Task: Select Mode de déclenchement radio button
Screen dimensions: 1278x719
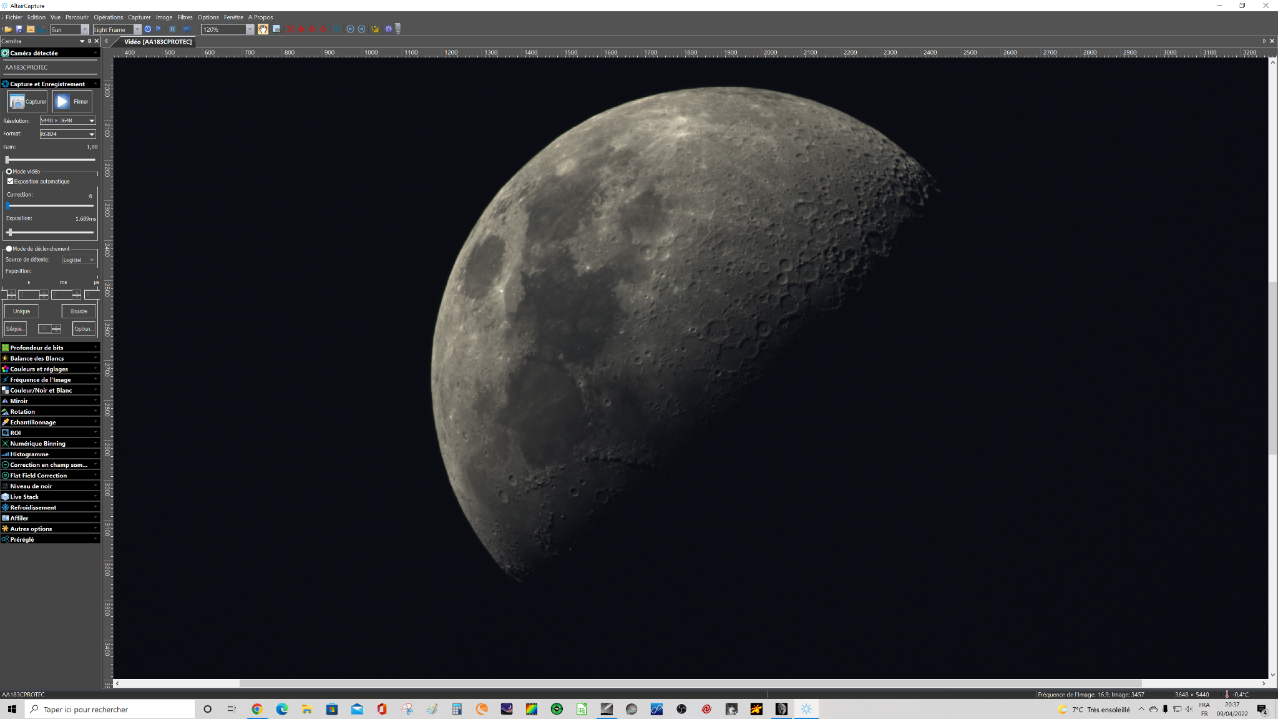Action: click(x=9, y=248)
